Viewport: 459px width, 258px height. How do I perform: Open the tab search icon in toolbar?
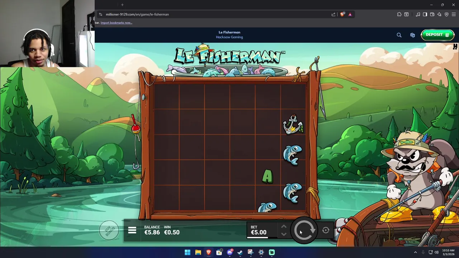[406, 14]
